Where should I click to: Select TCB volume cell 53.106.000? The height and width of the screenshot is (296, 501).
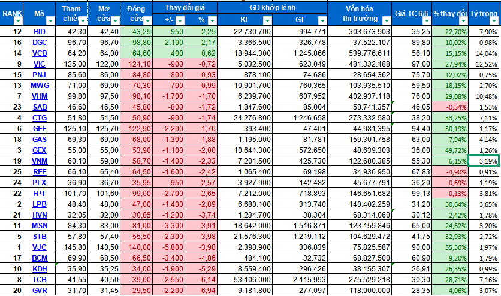tap(245, 280)
